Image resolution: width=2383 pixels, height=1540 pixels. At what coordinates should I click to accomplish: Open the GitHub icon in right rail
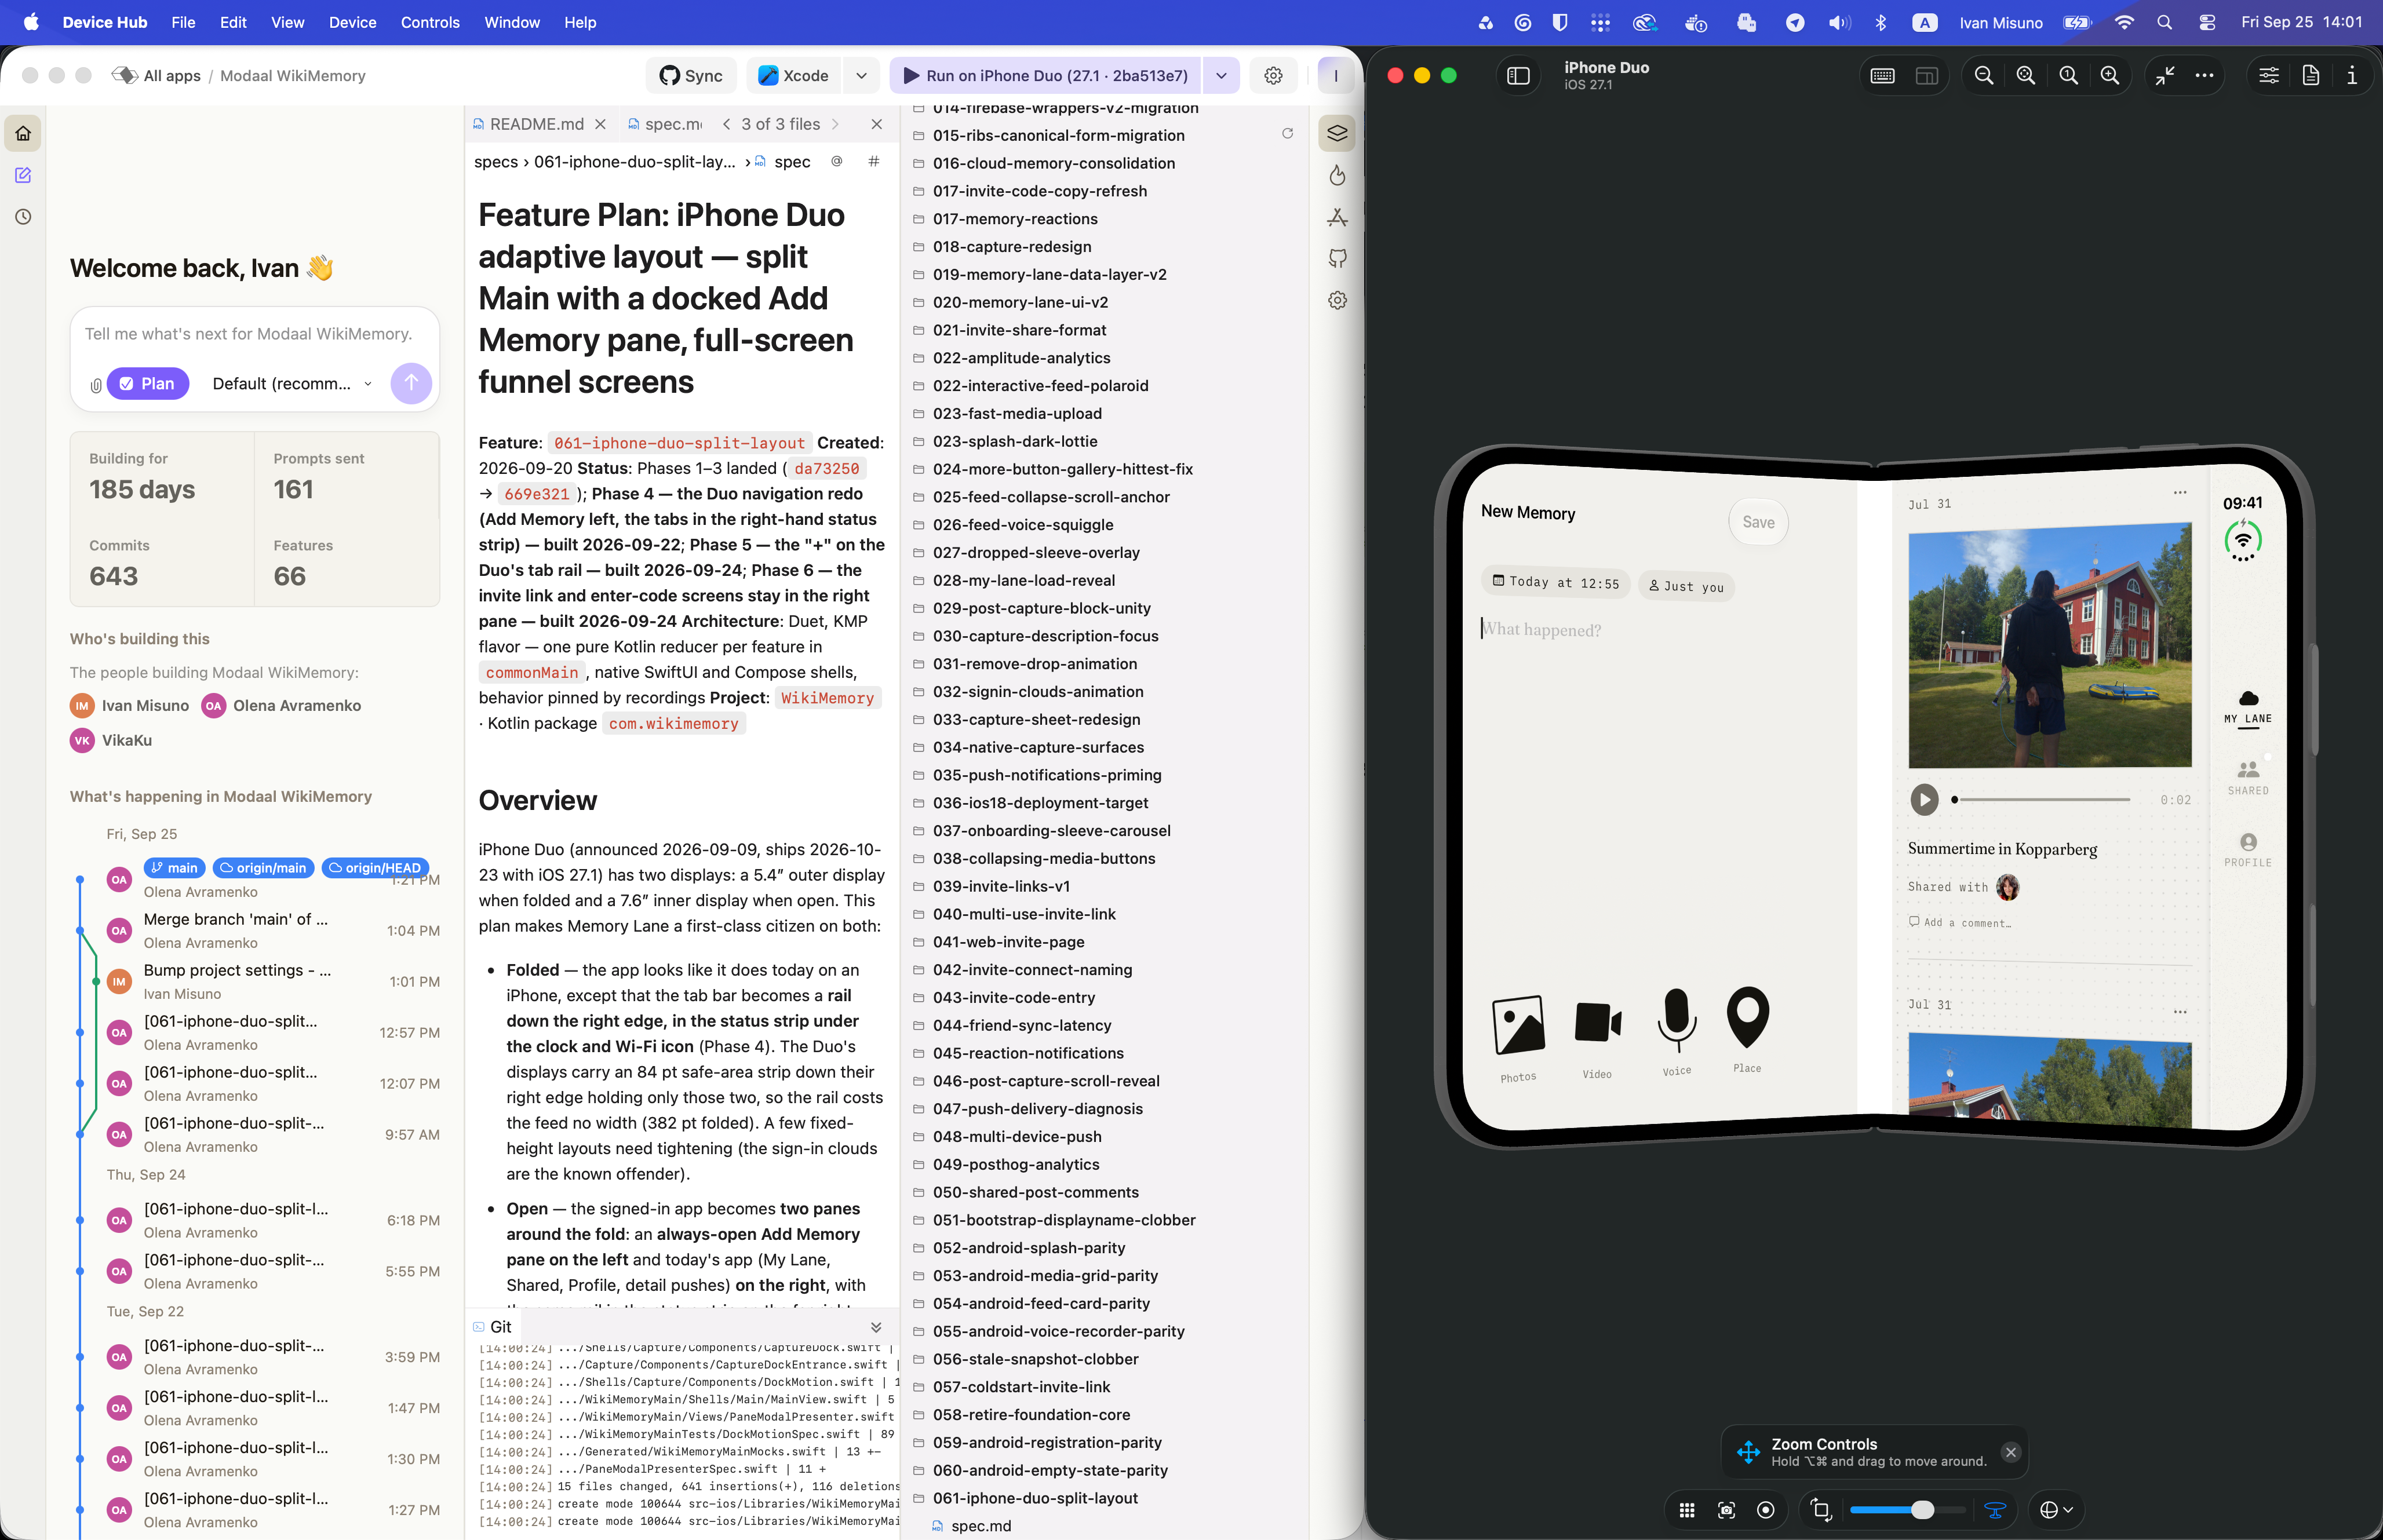pos(1337,259)
